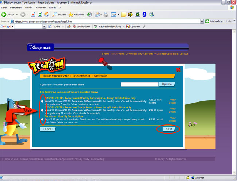Open View Details for the yearly offer
237x181 pixels.
(172, 110)
